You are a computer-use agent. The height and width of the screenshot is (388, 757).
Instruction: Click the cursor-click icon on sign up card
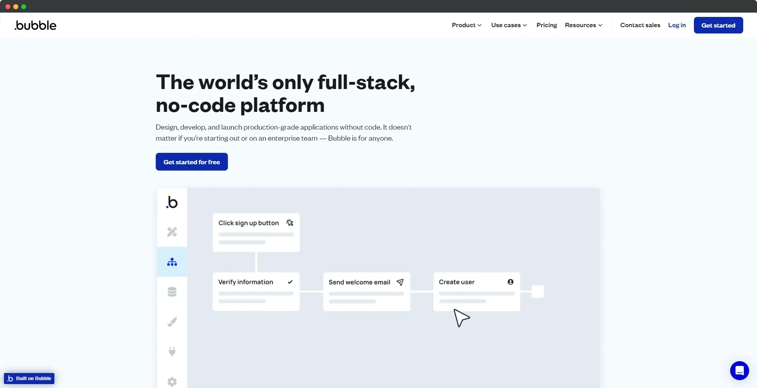[290, 223]
